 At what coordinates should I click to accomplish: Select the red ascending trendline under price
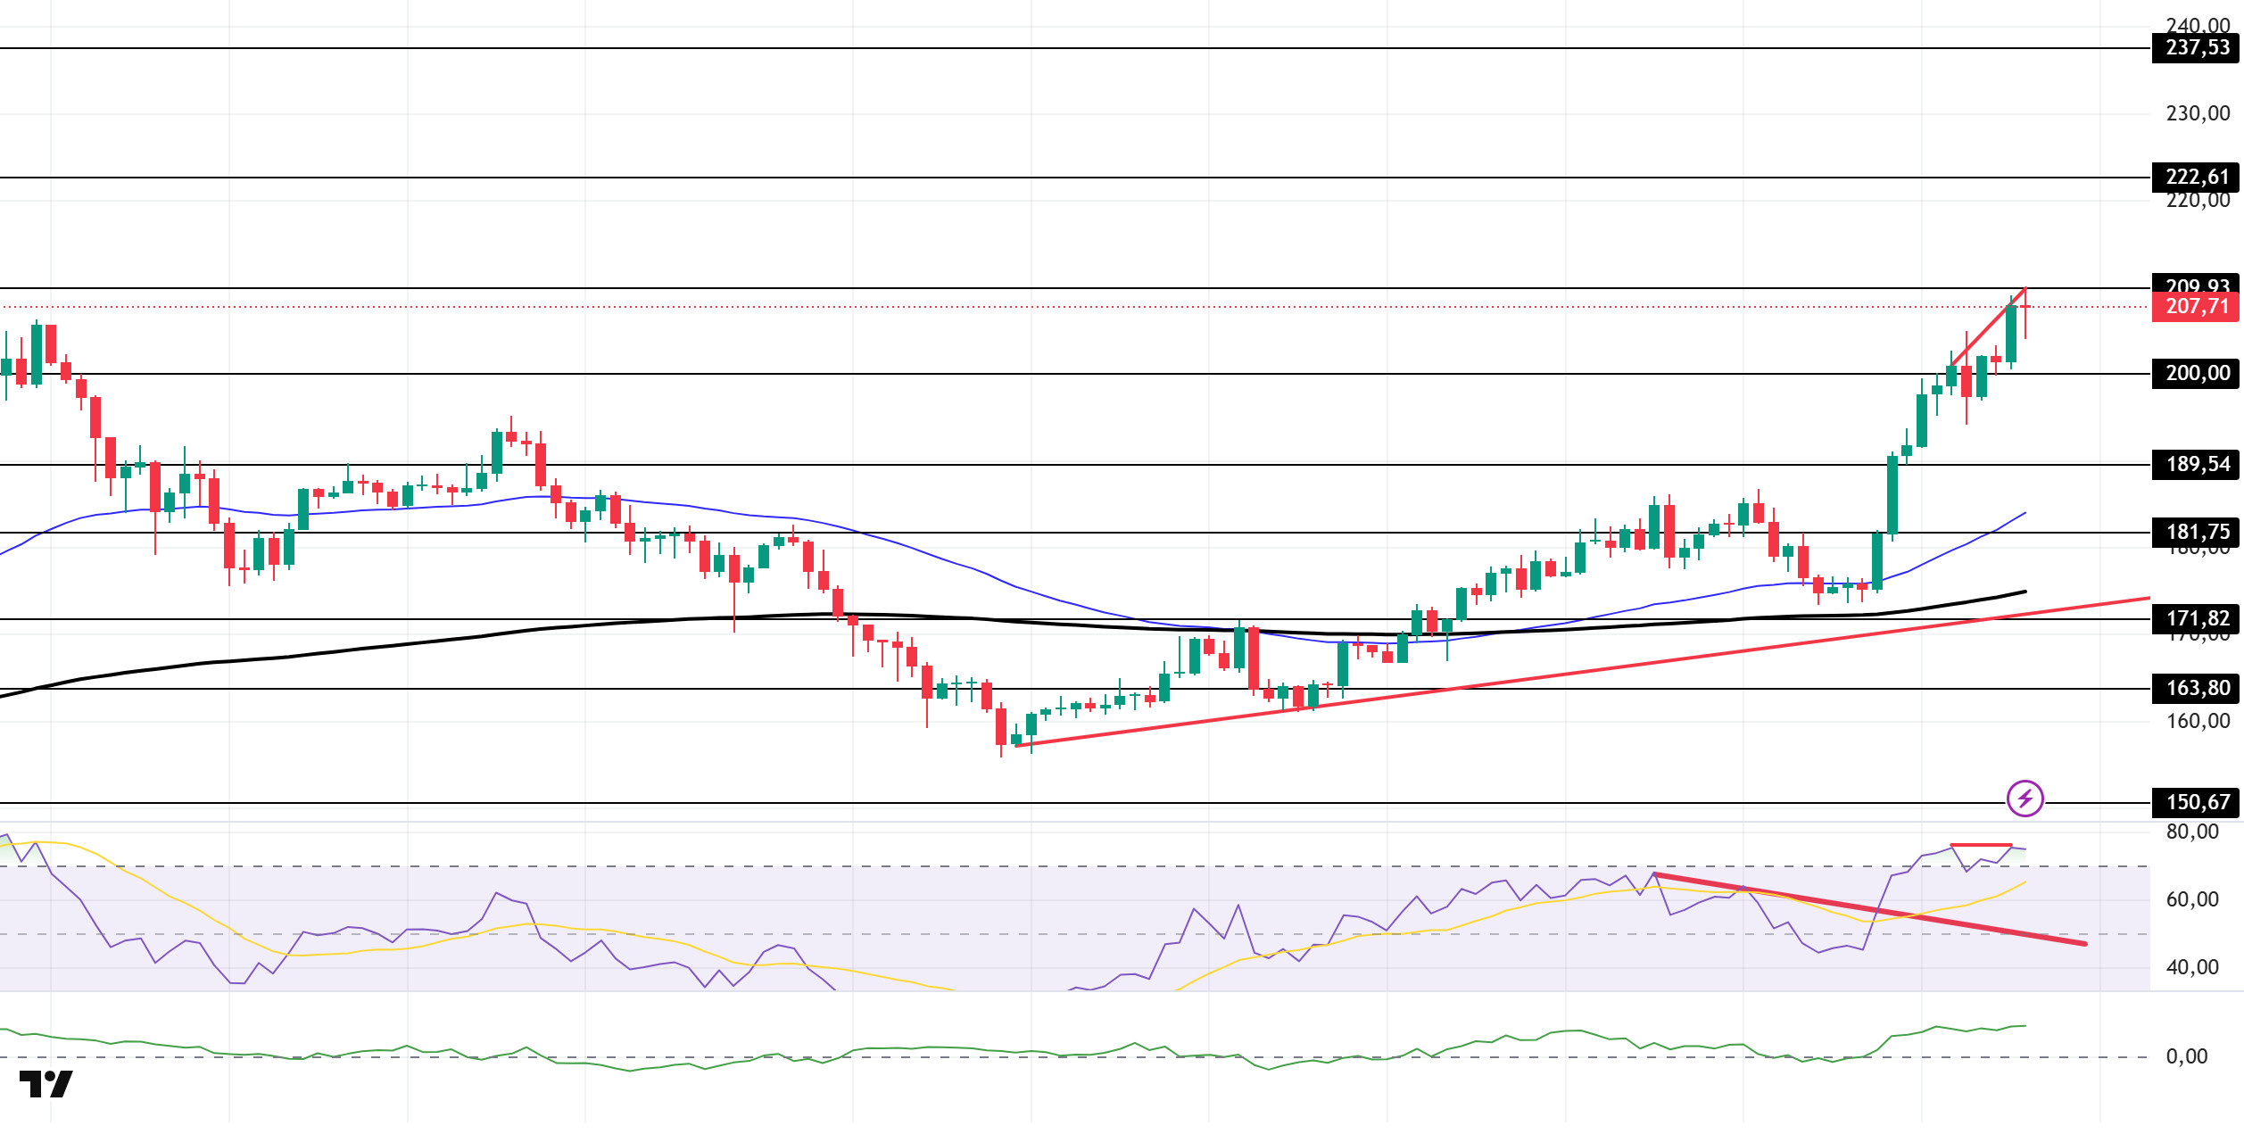tap(1584, 671)
